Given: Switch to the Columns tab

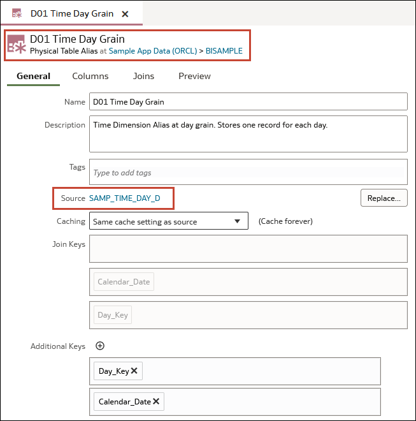Looking at the screenshot, I should [x=90, y=77].
